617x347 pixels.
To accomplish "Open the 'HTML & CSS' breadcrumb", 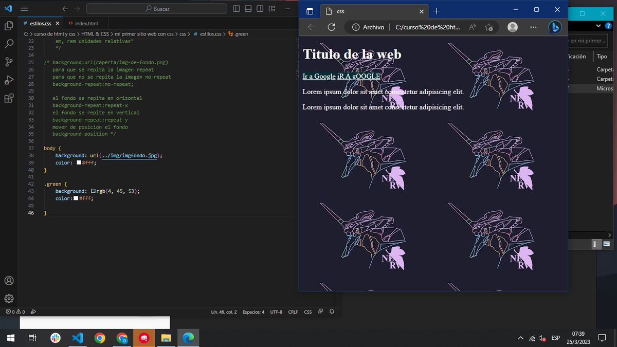I will click(x=95, y=34).
